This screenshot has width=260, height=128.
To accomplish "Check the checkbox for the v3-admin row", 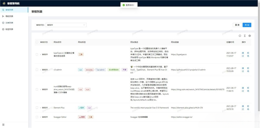I will click(37, 70).
